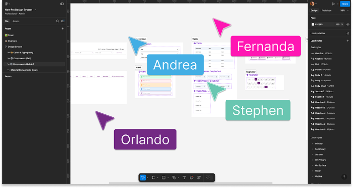Image resolution: width=353 pixels, height=188 pixels.
Task: Click the page background color swatch
Action: 313,24
